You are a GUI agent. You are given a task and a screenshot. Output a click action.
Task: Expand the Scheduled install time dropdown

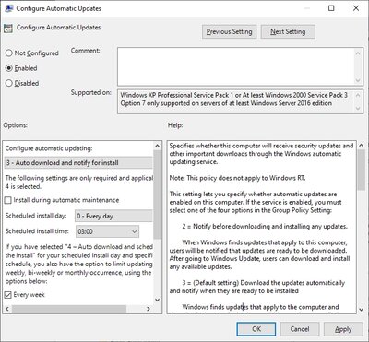pyautogui.click(x=107, y=231)
